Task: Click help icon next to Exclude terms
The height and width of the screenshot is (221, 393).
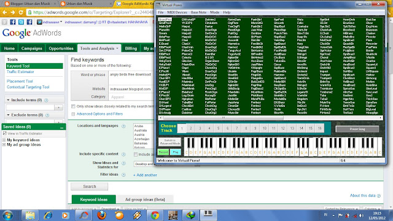Action: [x=47, y=115]
